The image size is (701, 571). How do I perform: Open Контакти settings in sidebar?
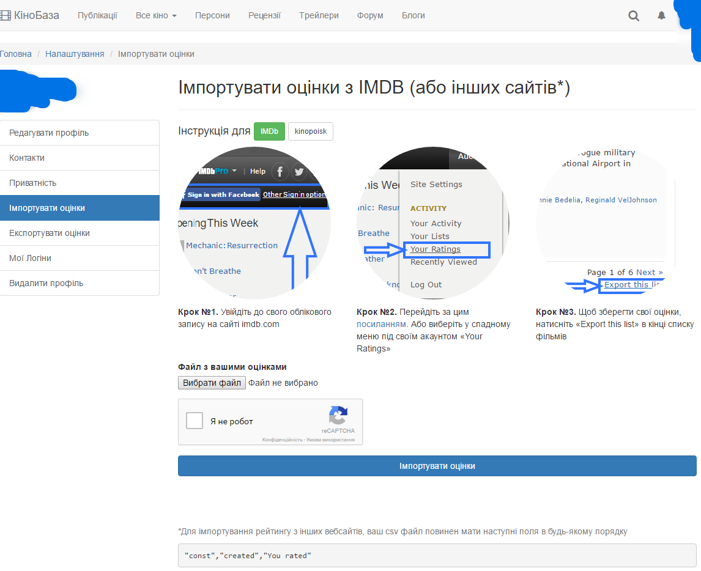point(80,158)
